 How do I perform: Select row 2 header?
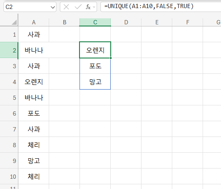coord(9,50)
